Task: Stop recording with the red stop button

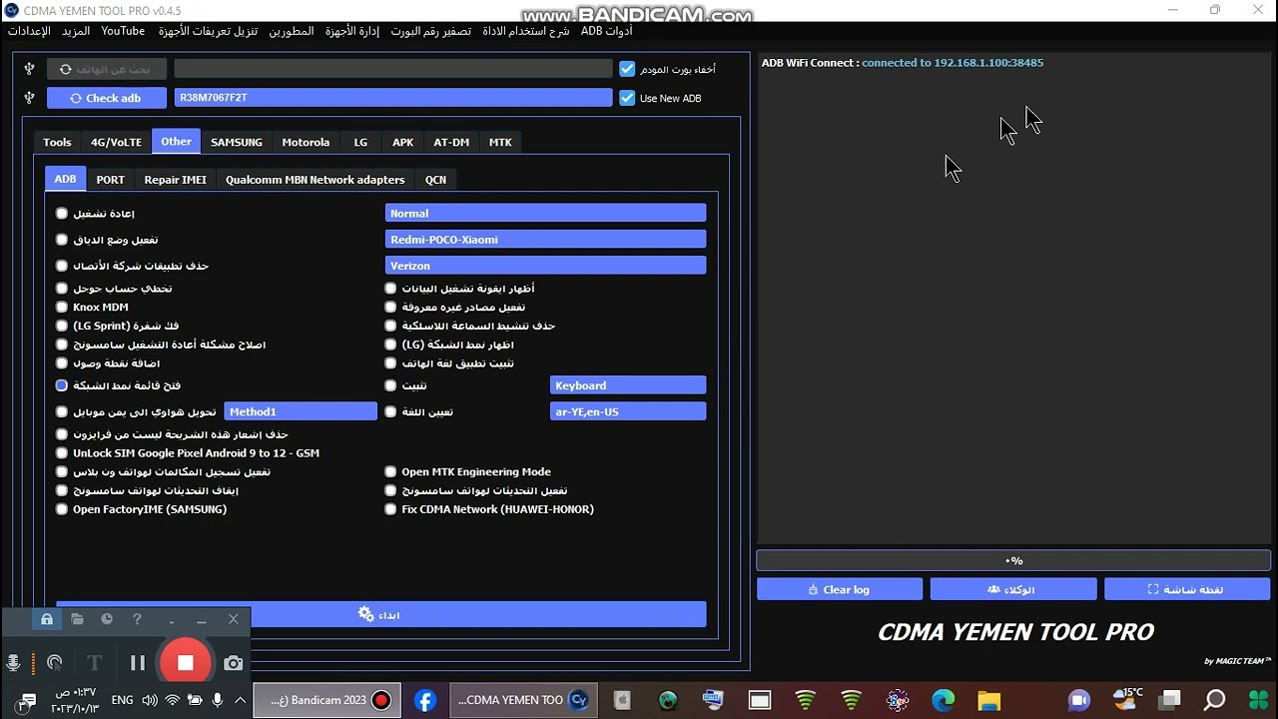Action: pyautogui.click(x=185, y=662)
